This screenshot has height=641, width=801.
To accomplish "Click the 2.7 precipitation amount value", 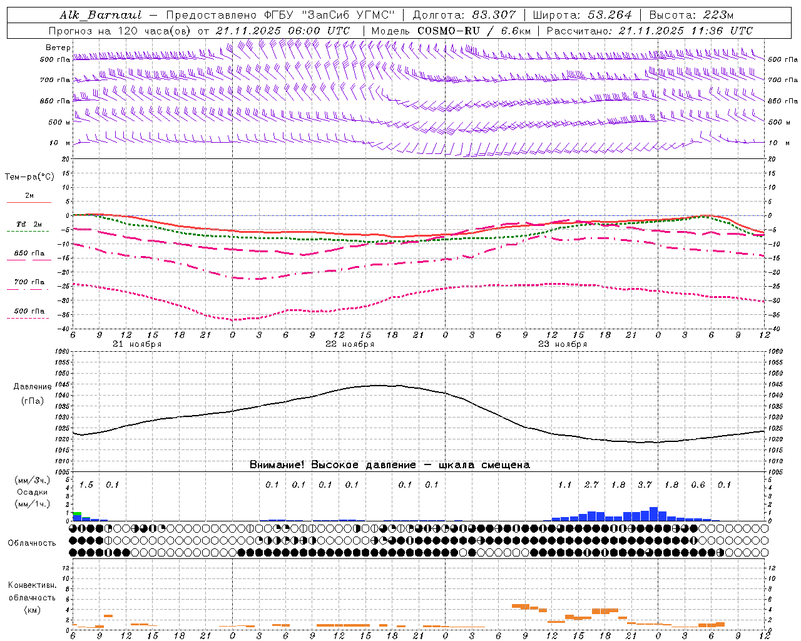I will point(592,485).
